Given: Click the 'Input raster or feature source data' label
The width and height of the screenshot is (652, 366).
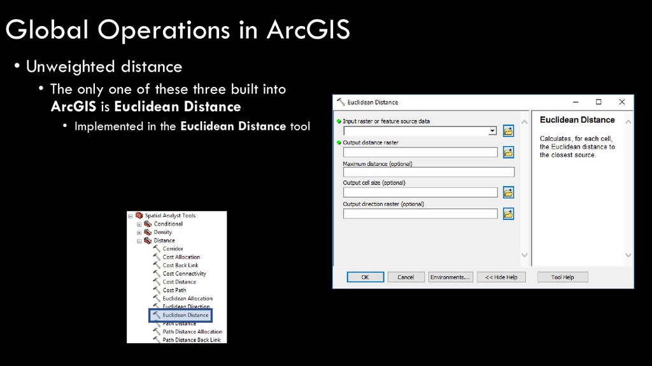Looking at the screenshot, I should [x=386, y=121].
